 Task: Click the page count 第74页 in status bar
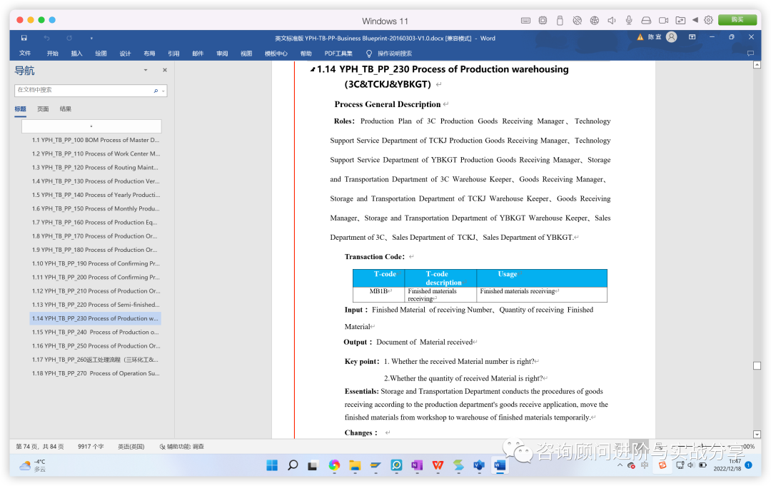click(40, 447)
